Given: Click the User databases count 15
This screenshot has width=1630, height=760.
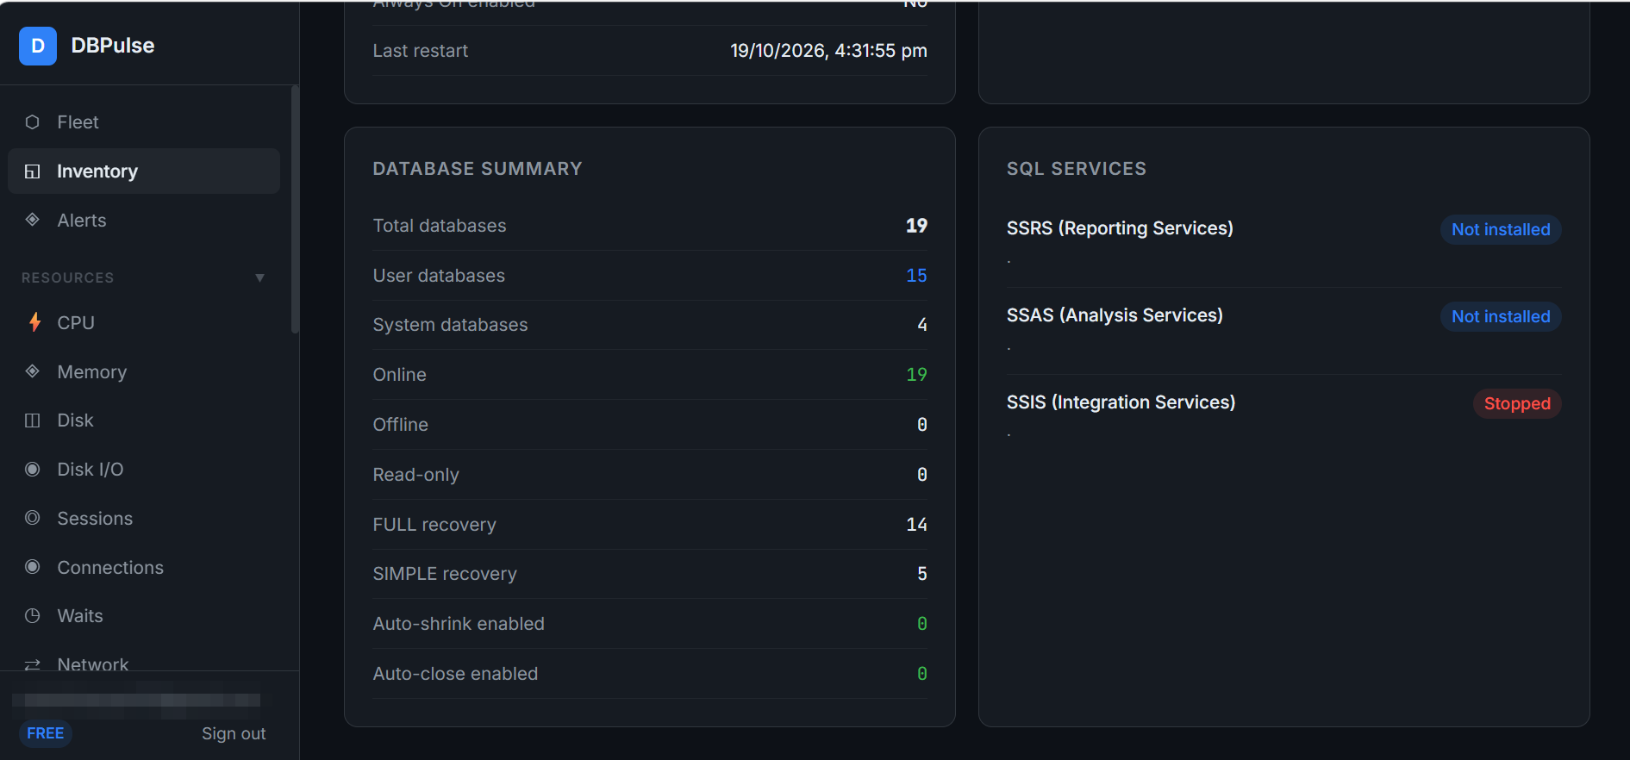Looking at the screenshot, I should [916, 276].
